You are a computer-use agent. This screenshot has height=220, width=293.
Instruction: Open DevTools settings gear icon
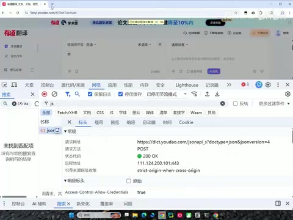click(268, 84)
